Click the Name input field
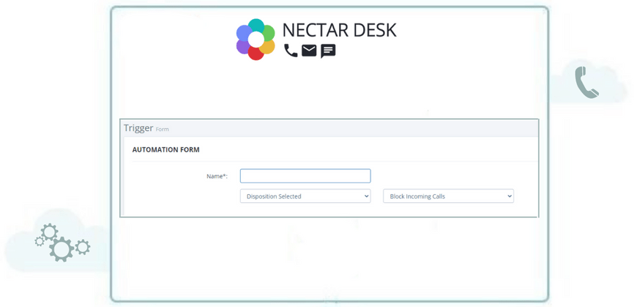 pos(305,176)
